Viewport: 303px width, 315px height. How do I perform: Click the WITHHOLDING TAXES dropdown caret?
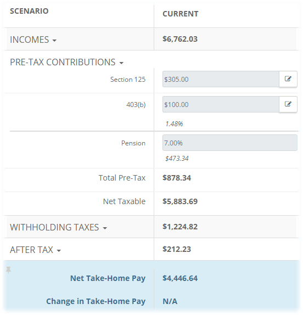point(105,228)
